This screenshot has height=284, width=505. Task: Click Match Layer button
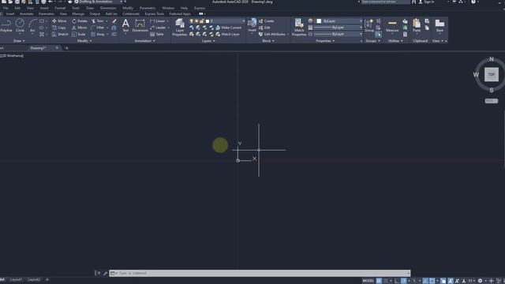227,34
